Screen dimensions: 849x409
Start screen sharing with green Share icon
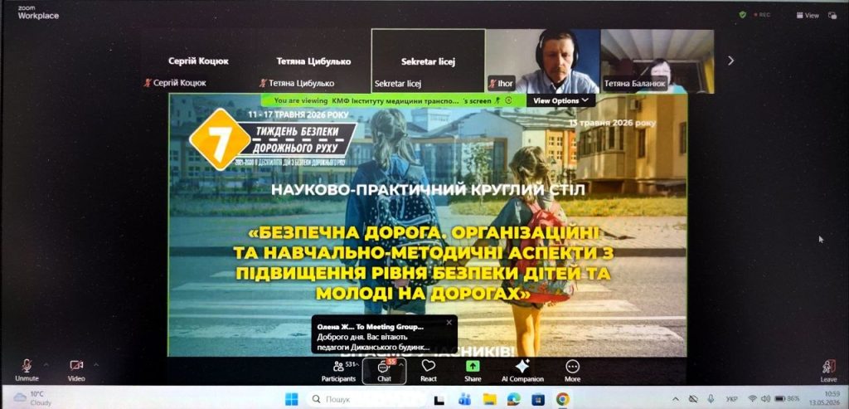coord(473,371)
